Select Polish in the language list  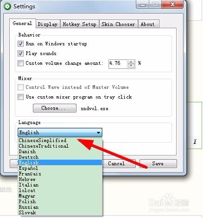[x=60, y=201]
